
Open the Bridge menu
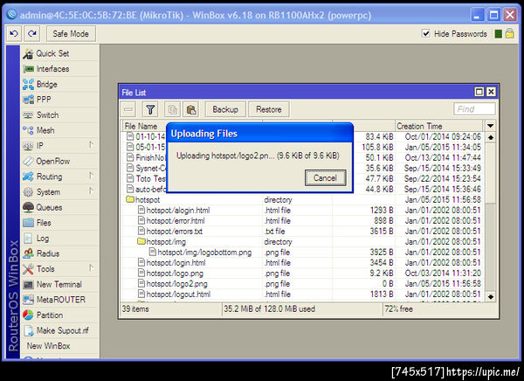coord(60,84)
